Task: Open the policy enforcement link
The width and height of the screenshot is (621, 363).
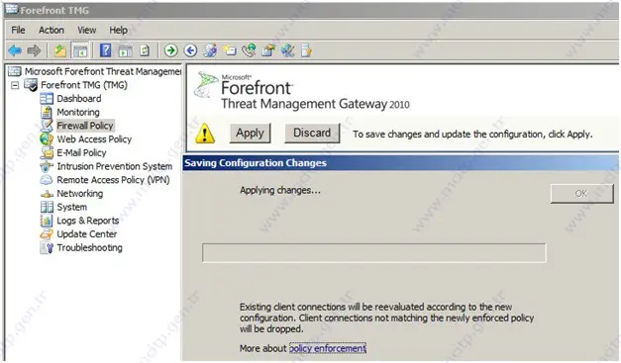Action: click(x=328, y=348)
